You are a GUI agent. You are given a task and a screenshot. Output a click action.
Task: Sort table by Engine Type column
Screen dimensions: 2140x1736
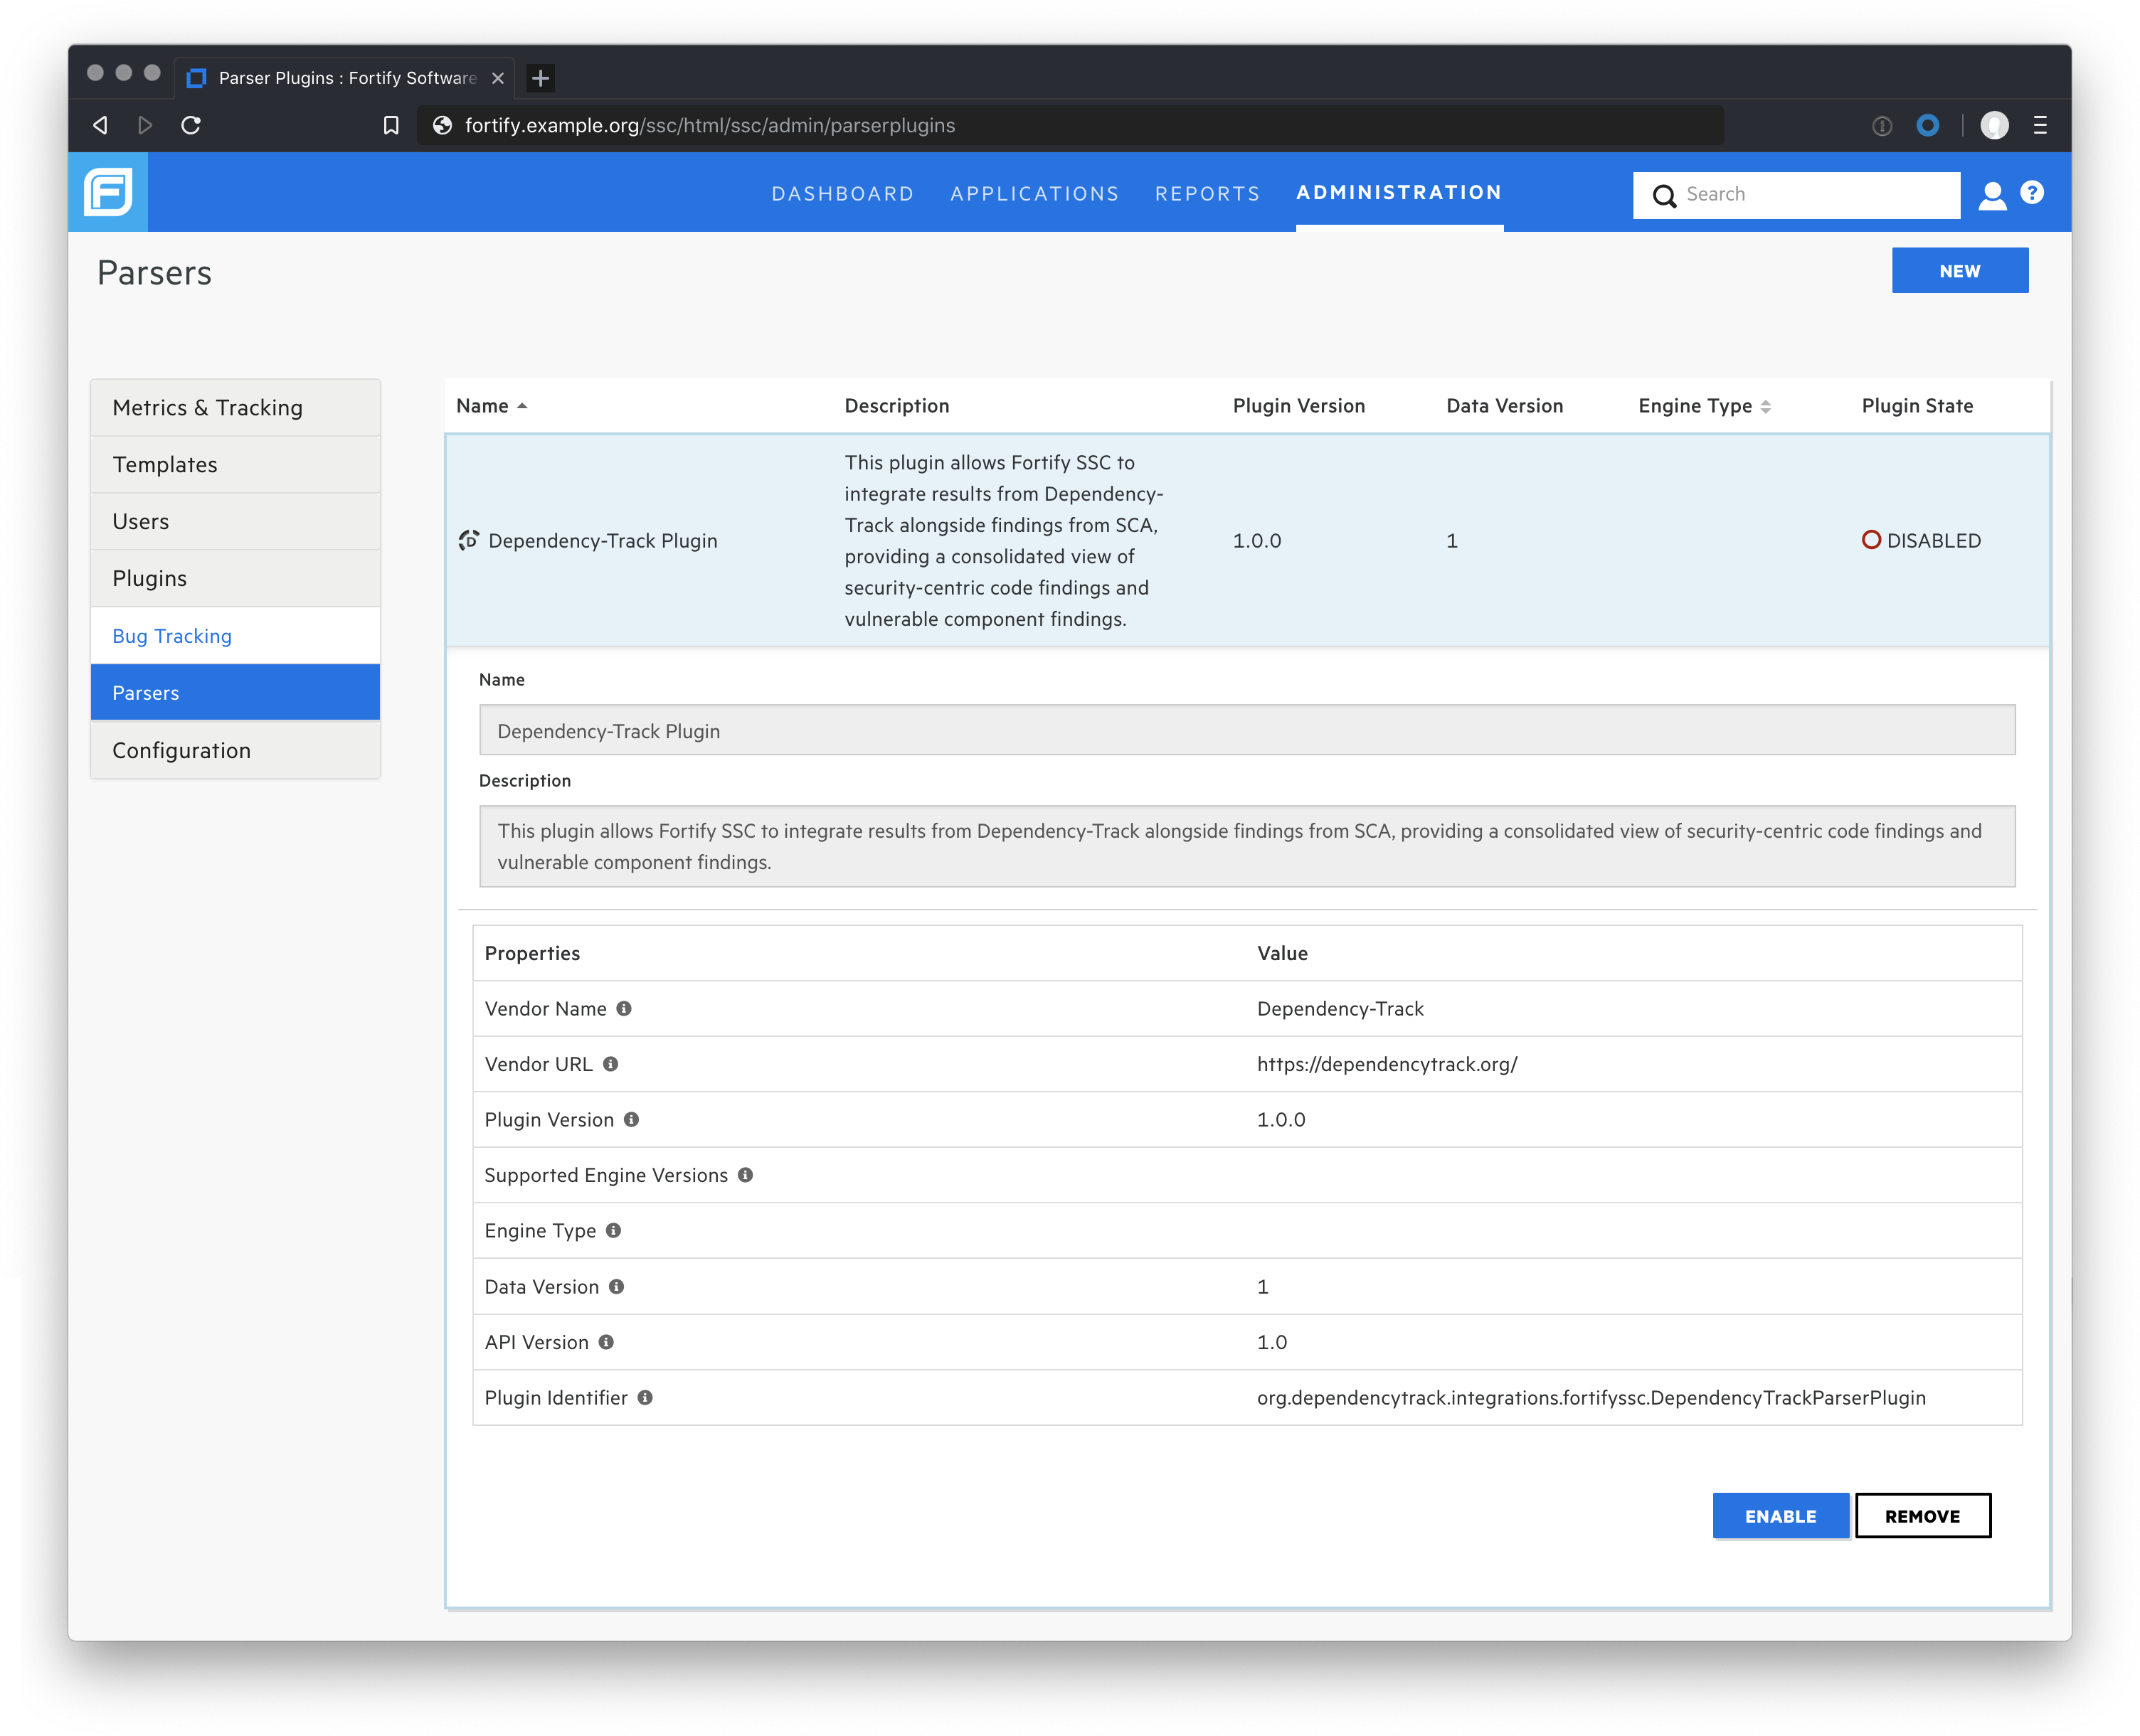coord(1704,406)
